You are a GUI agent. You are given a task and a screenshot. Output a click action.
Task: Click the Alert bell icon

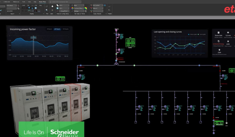(x=52, y=6)
